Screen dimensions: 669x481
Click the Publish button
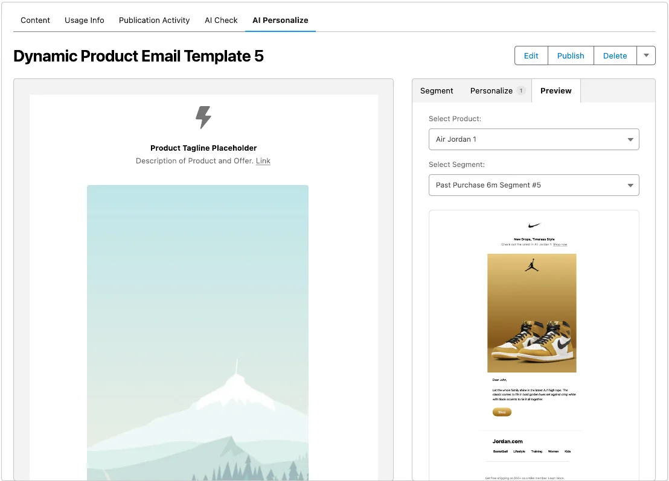[x=571, y=56]
